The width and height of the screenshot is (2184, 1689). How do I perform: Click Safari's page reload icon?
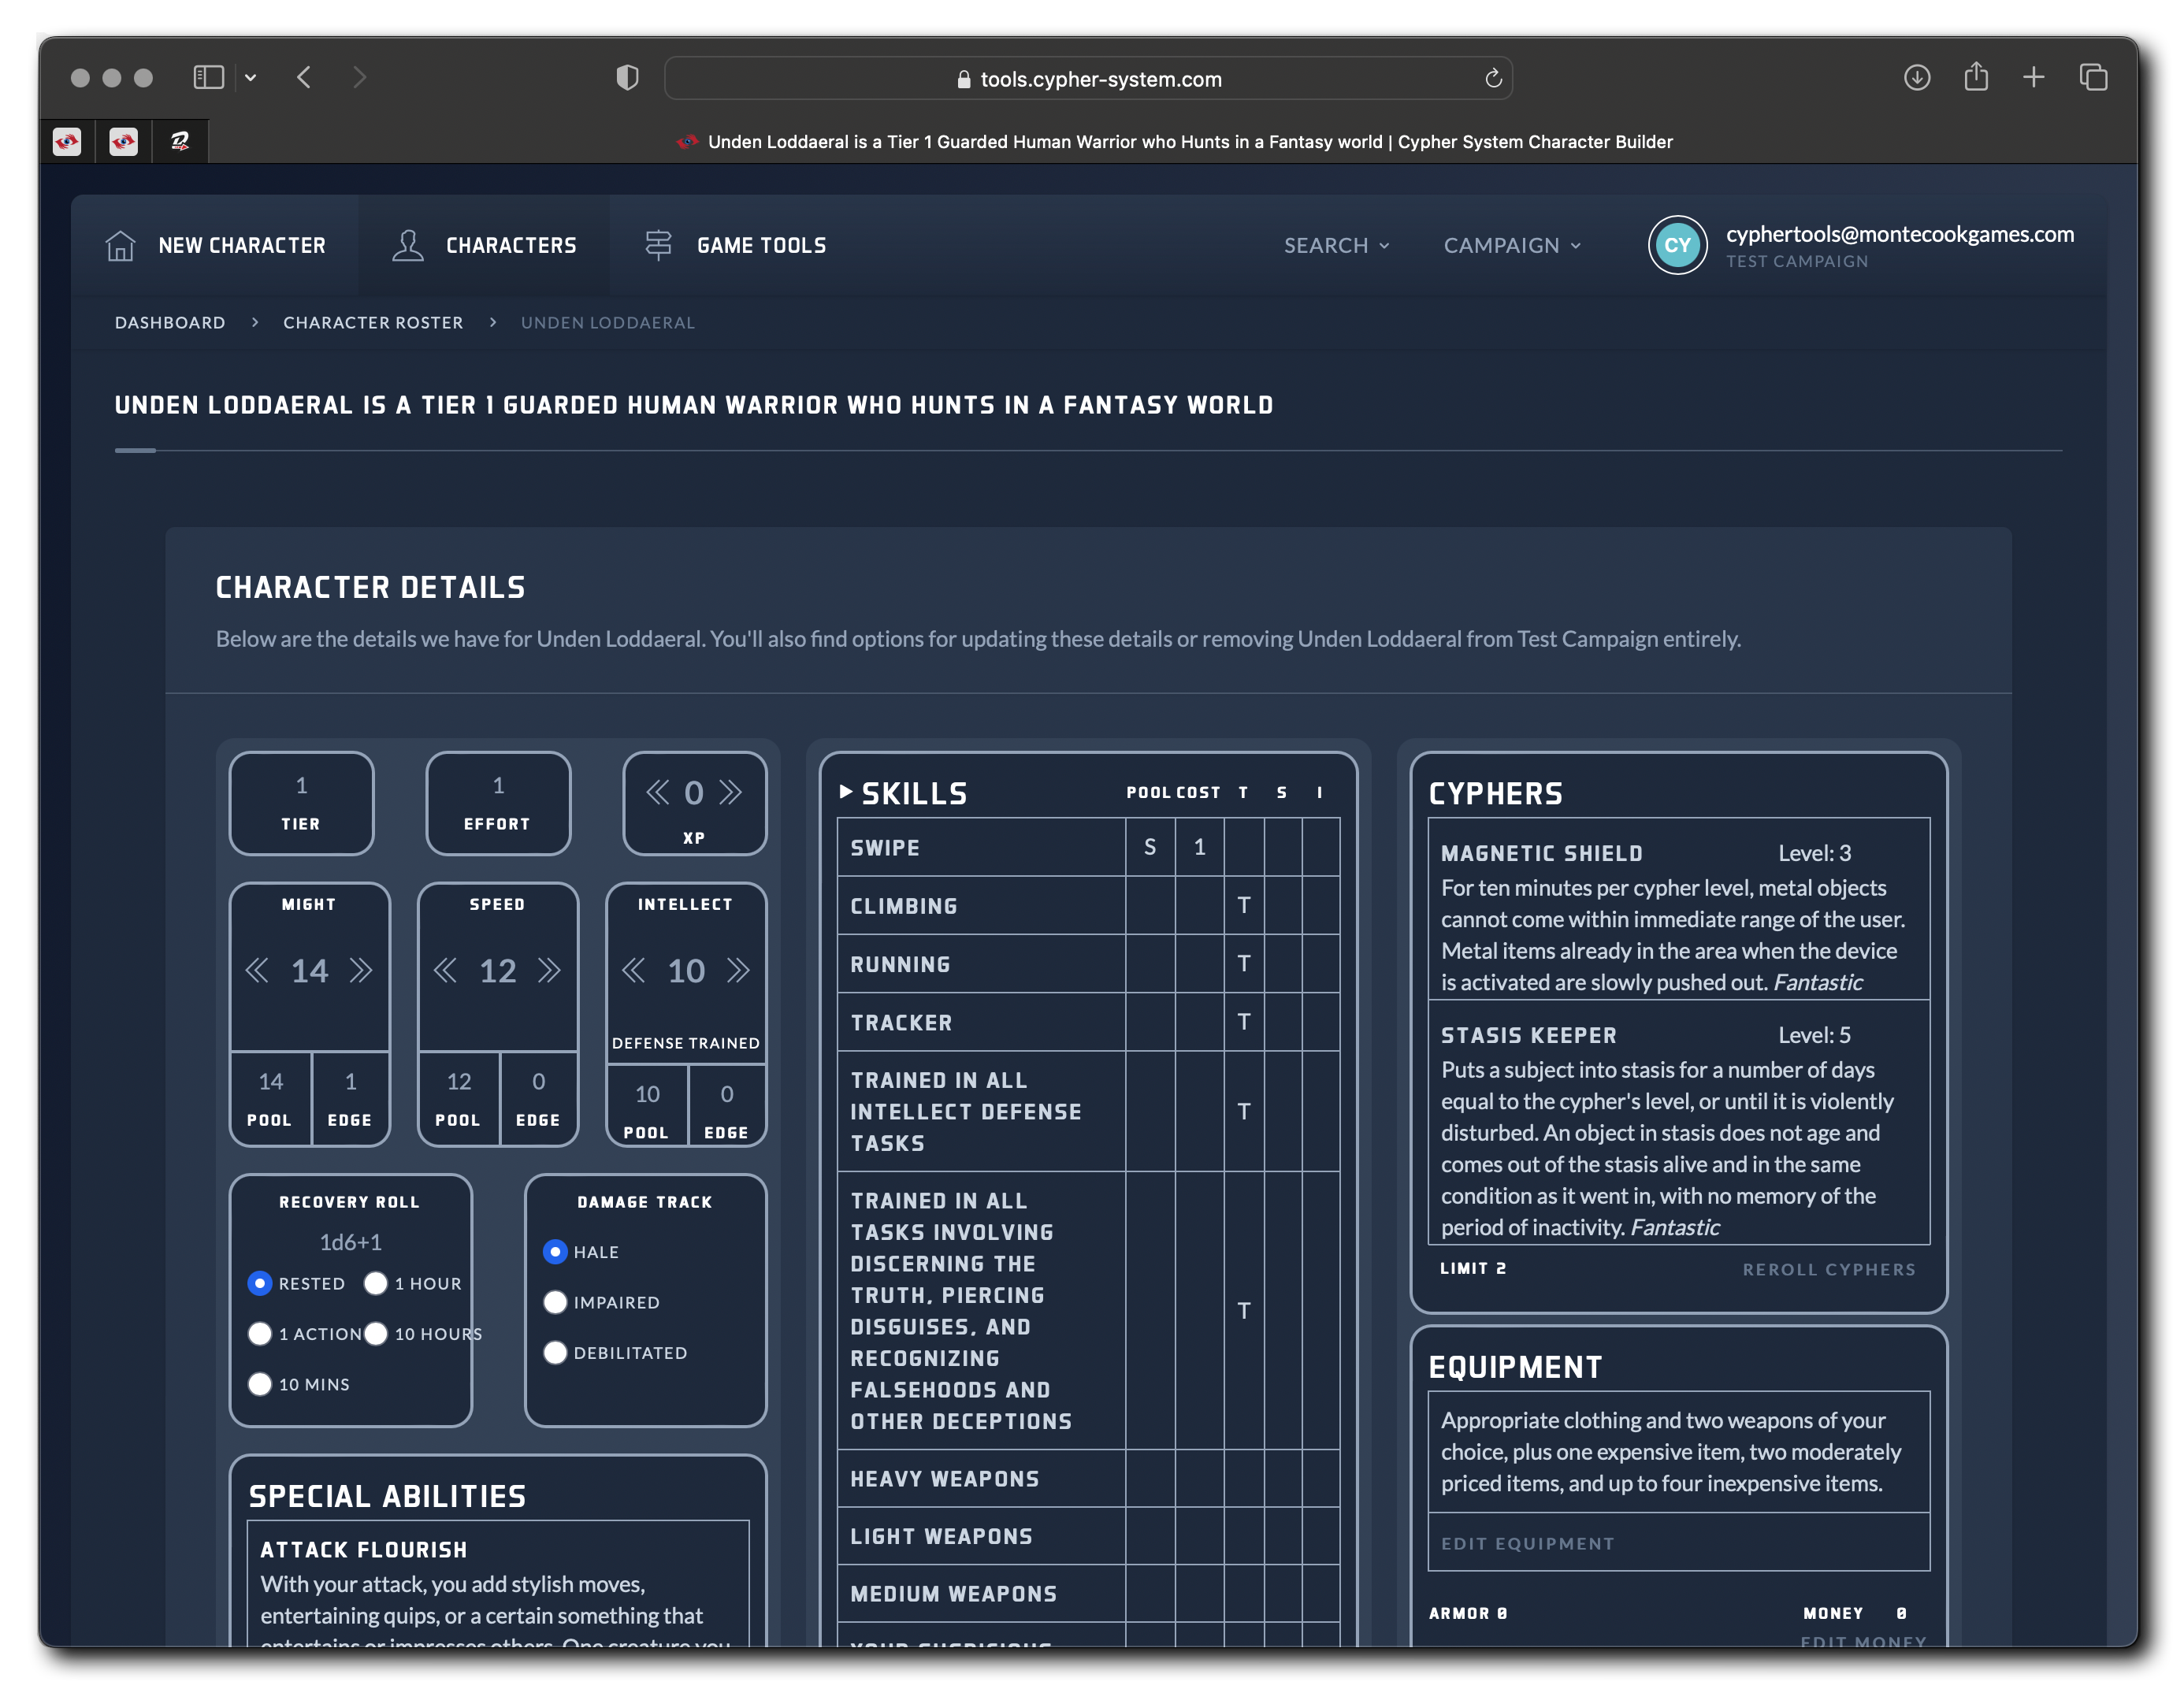click(x=1493, y=79)
